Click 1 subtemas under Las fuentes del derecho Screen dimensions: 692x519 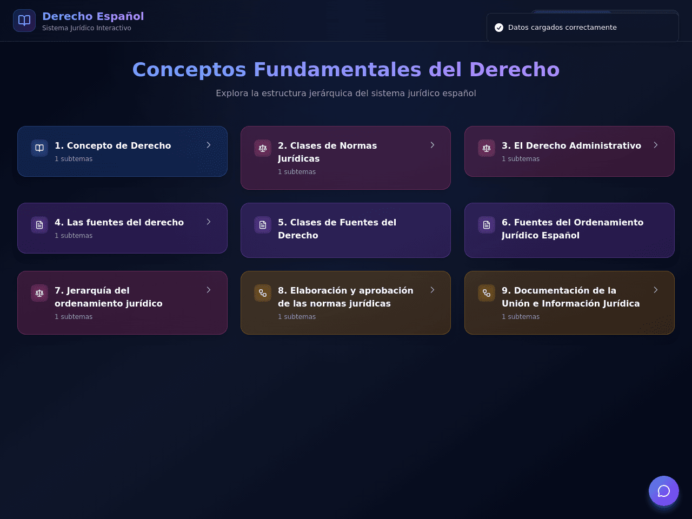point(74,236)
